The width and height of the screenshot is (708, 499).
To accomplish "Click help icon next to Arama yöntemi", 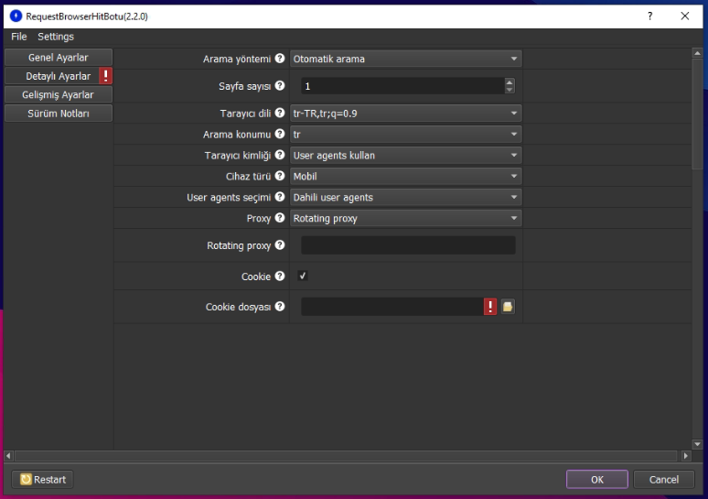I will 280,59.
